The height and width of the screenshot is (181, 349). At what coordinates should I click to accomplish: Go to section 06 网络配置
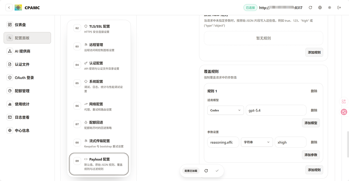(99, 106)
